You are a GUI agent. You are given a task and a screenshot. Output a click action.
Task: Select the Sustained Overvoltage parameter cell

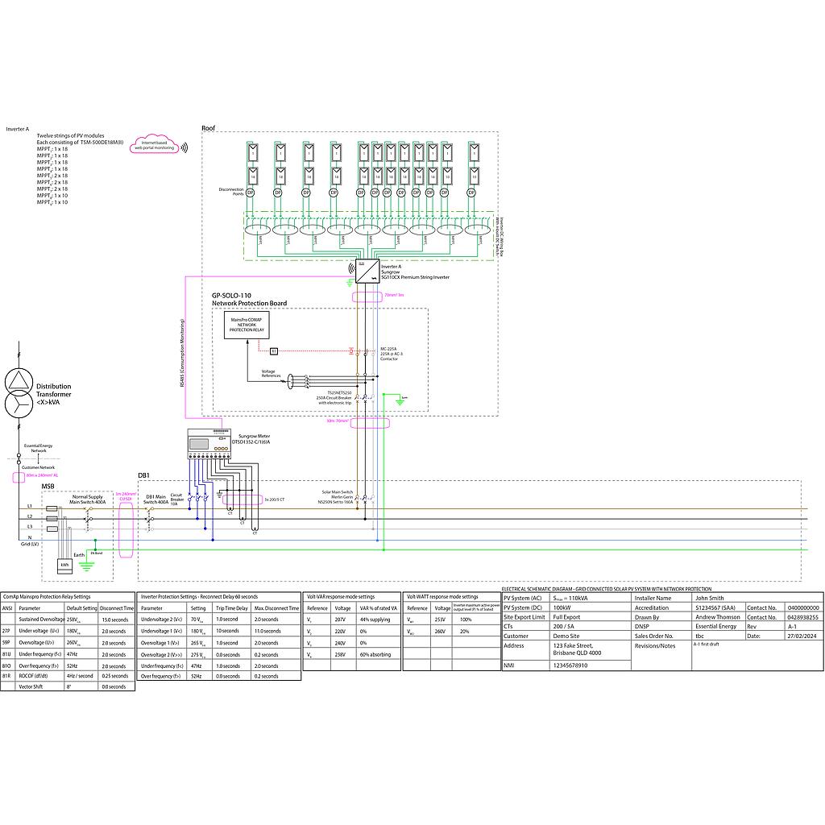41,620
